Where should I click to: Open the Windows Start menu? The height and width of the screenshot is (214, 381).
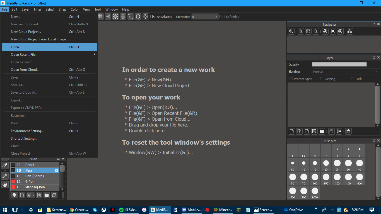pos(5,210)
